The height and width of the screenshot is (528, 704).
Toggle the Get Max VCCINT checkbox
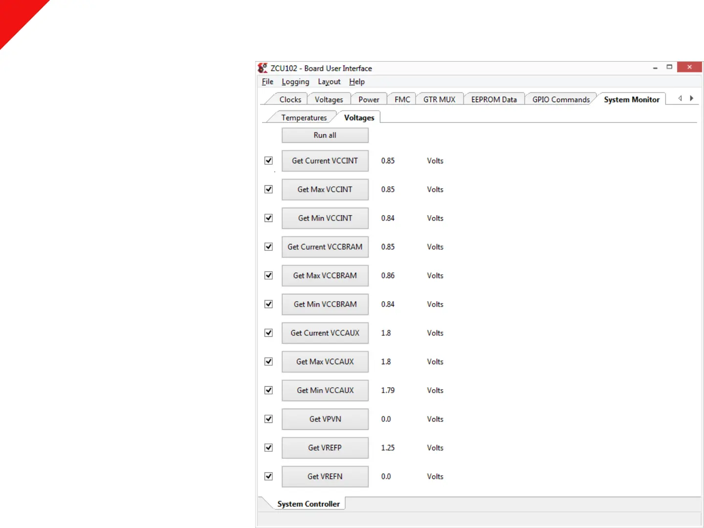point(268,189)
